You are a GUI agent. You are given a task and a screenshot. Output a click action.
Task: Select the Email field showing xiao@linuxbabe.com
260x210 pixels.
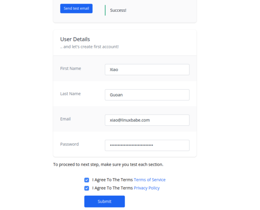click(147, 120)
